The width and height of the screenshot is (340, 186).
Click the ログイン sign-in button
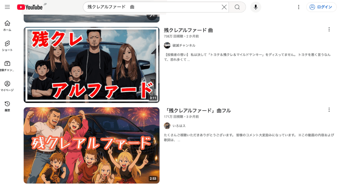[321, 7]
